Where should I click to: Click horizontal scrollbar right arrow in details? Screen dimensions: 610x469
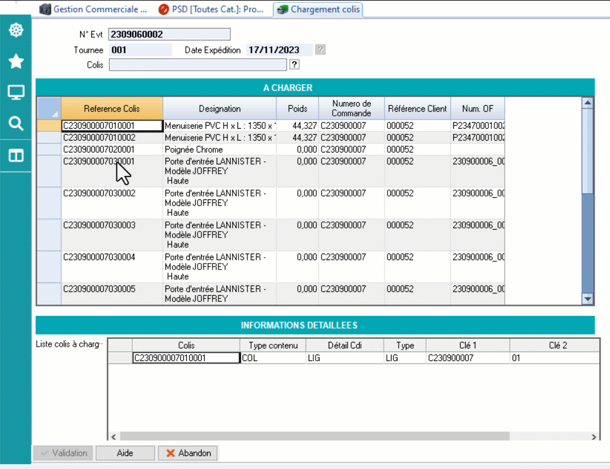pyautogui.click(x=594, y=436)
